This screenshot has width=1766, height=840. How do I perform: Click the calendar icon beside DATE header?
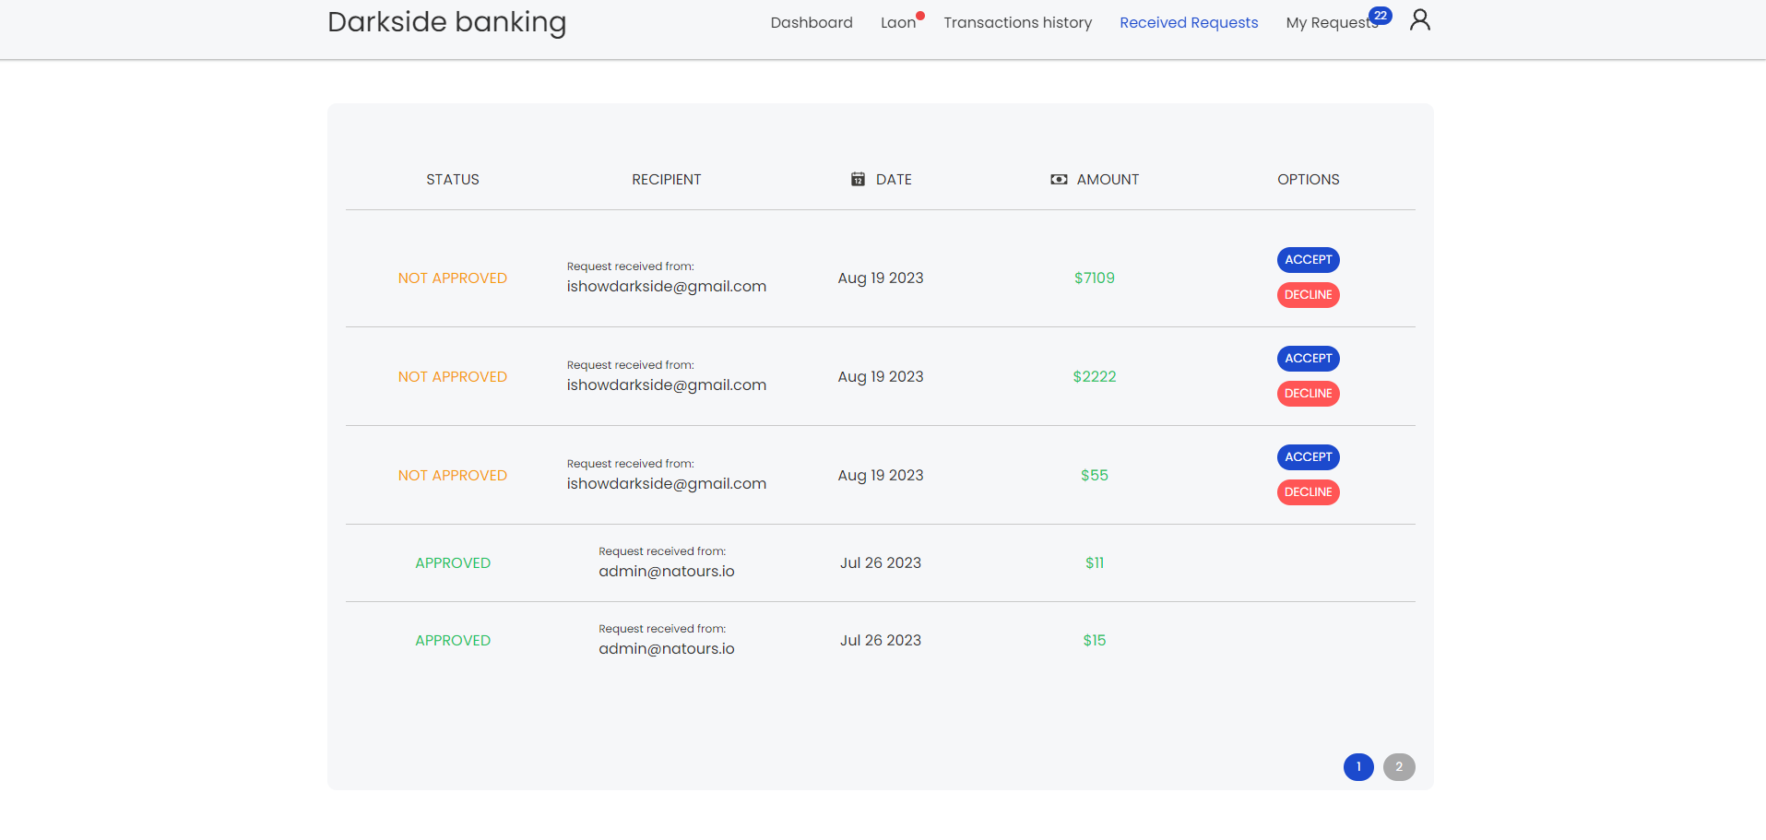point(858,179)
